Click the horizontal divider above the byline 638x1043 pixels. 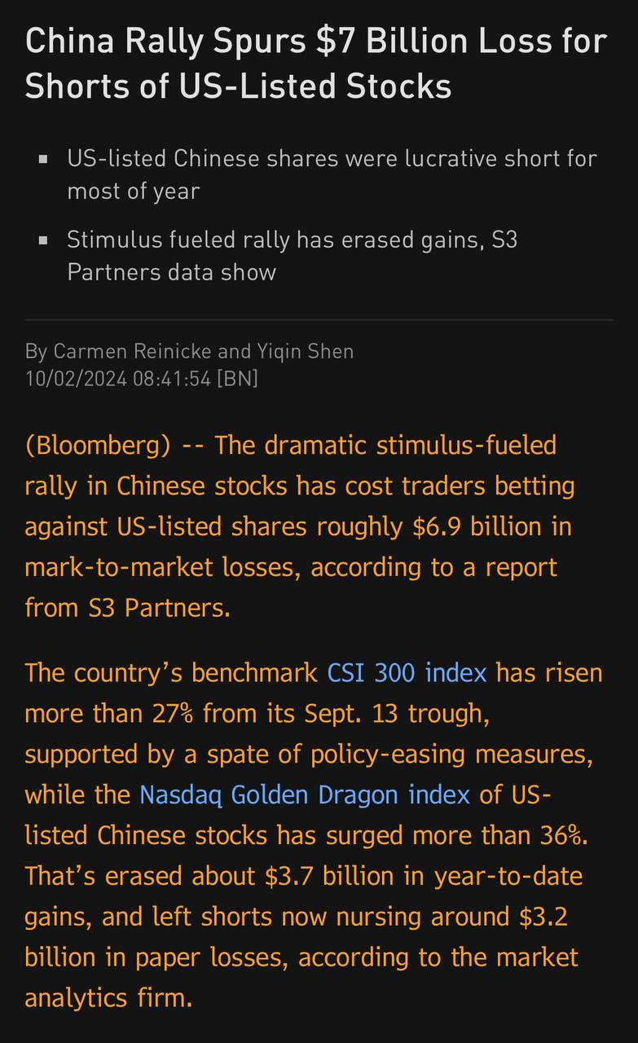319,320
